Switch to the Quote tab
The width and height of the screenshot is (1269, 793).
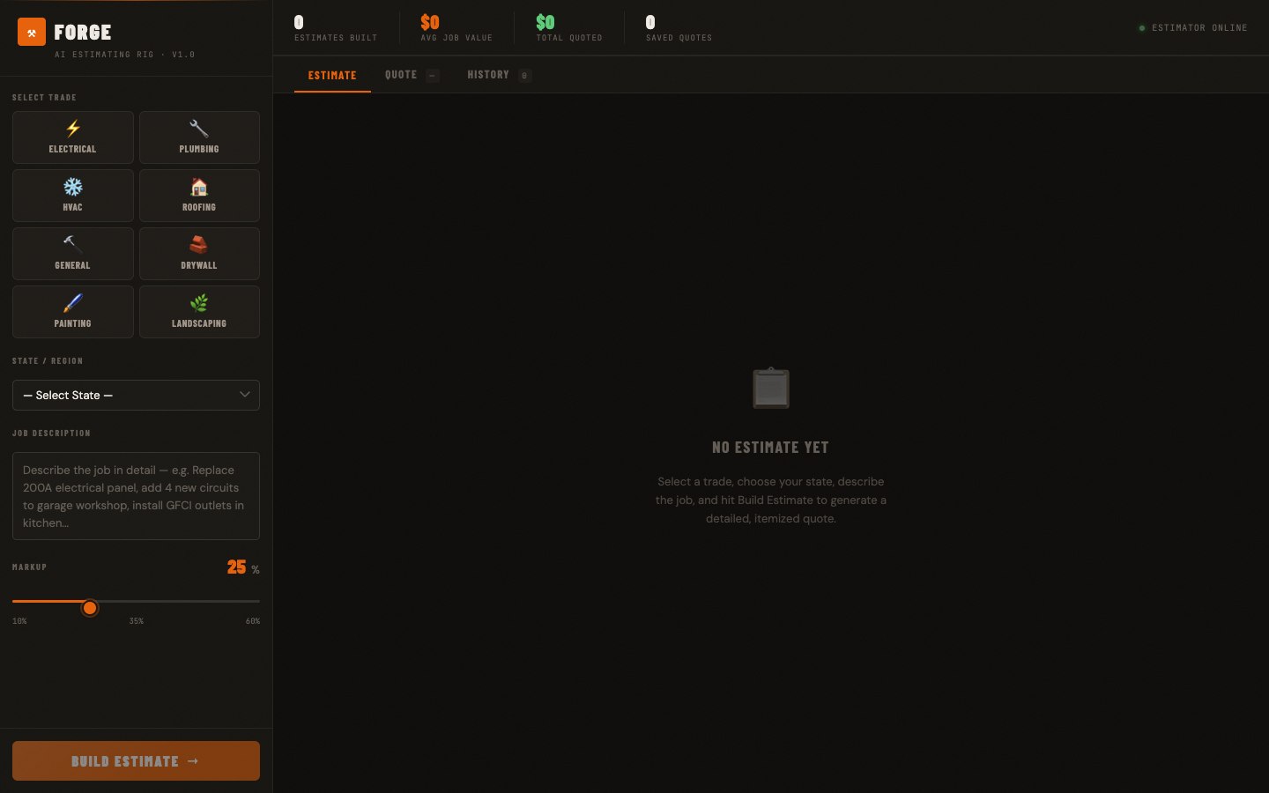(x=401, y=75)
